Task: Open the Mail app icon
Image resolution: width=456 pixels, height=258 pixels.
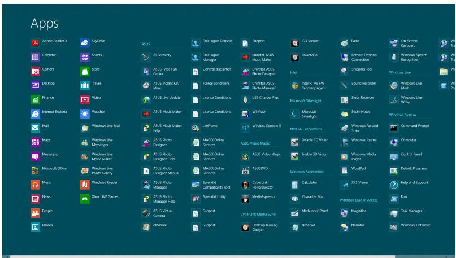Action: [x=35, y=128]
